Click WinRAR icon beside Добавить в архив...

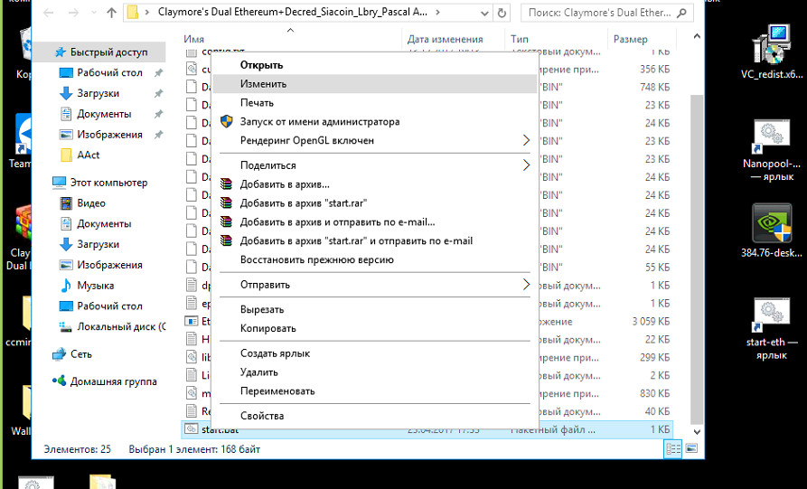point(227,184)
